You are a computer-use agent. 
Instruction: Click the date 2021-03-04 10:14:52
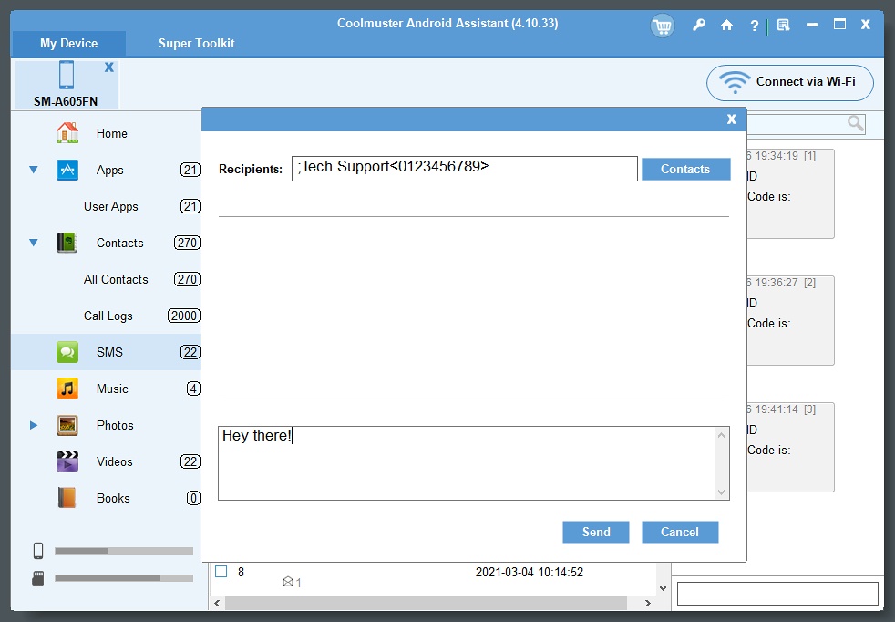click(x=530, y=572)
